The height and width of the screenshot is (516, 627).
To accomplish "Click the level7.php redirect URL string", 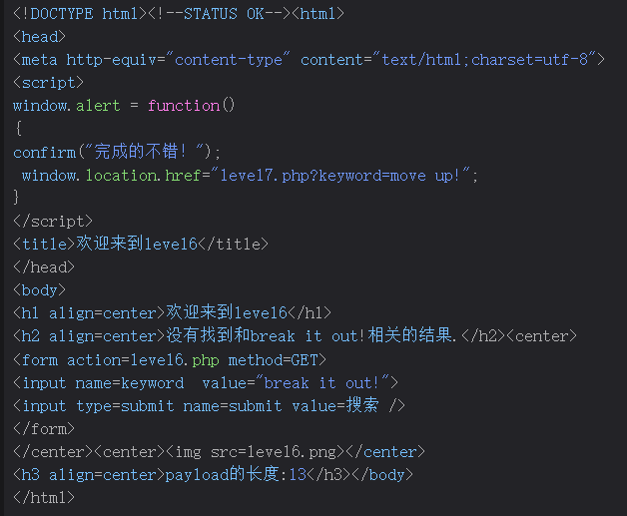I will [345, 175].
